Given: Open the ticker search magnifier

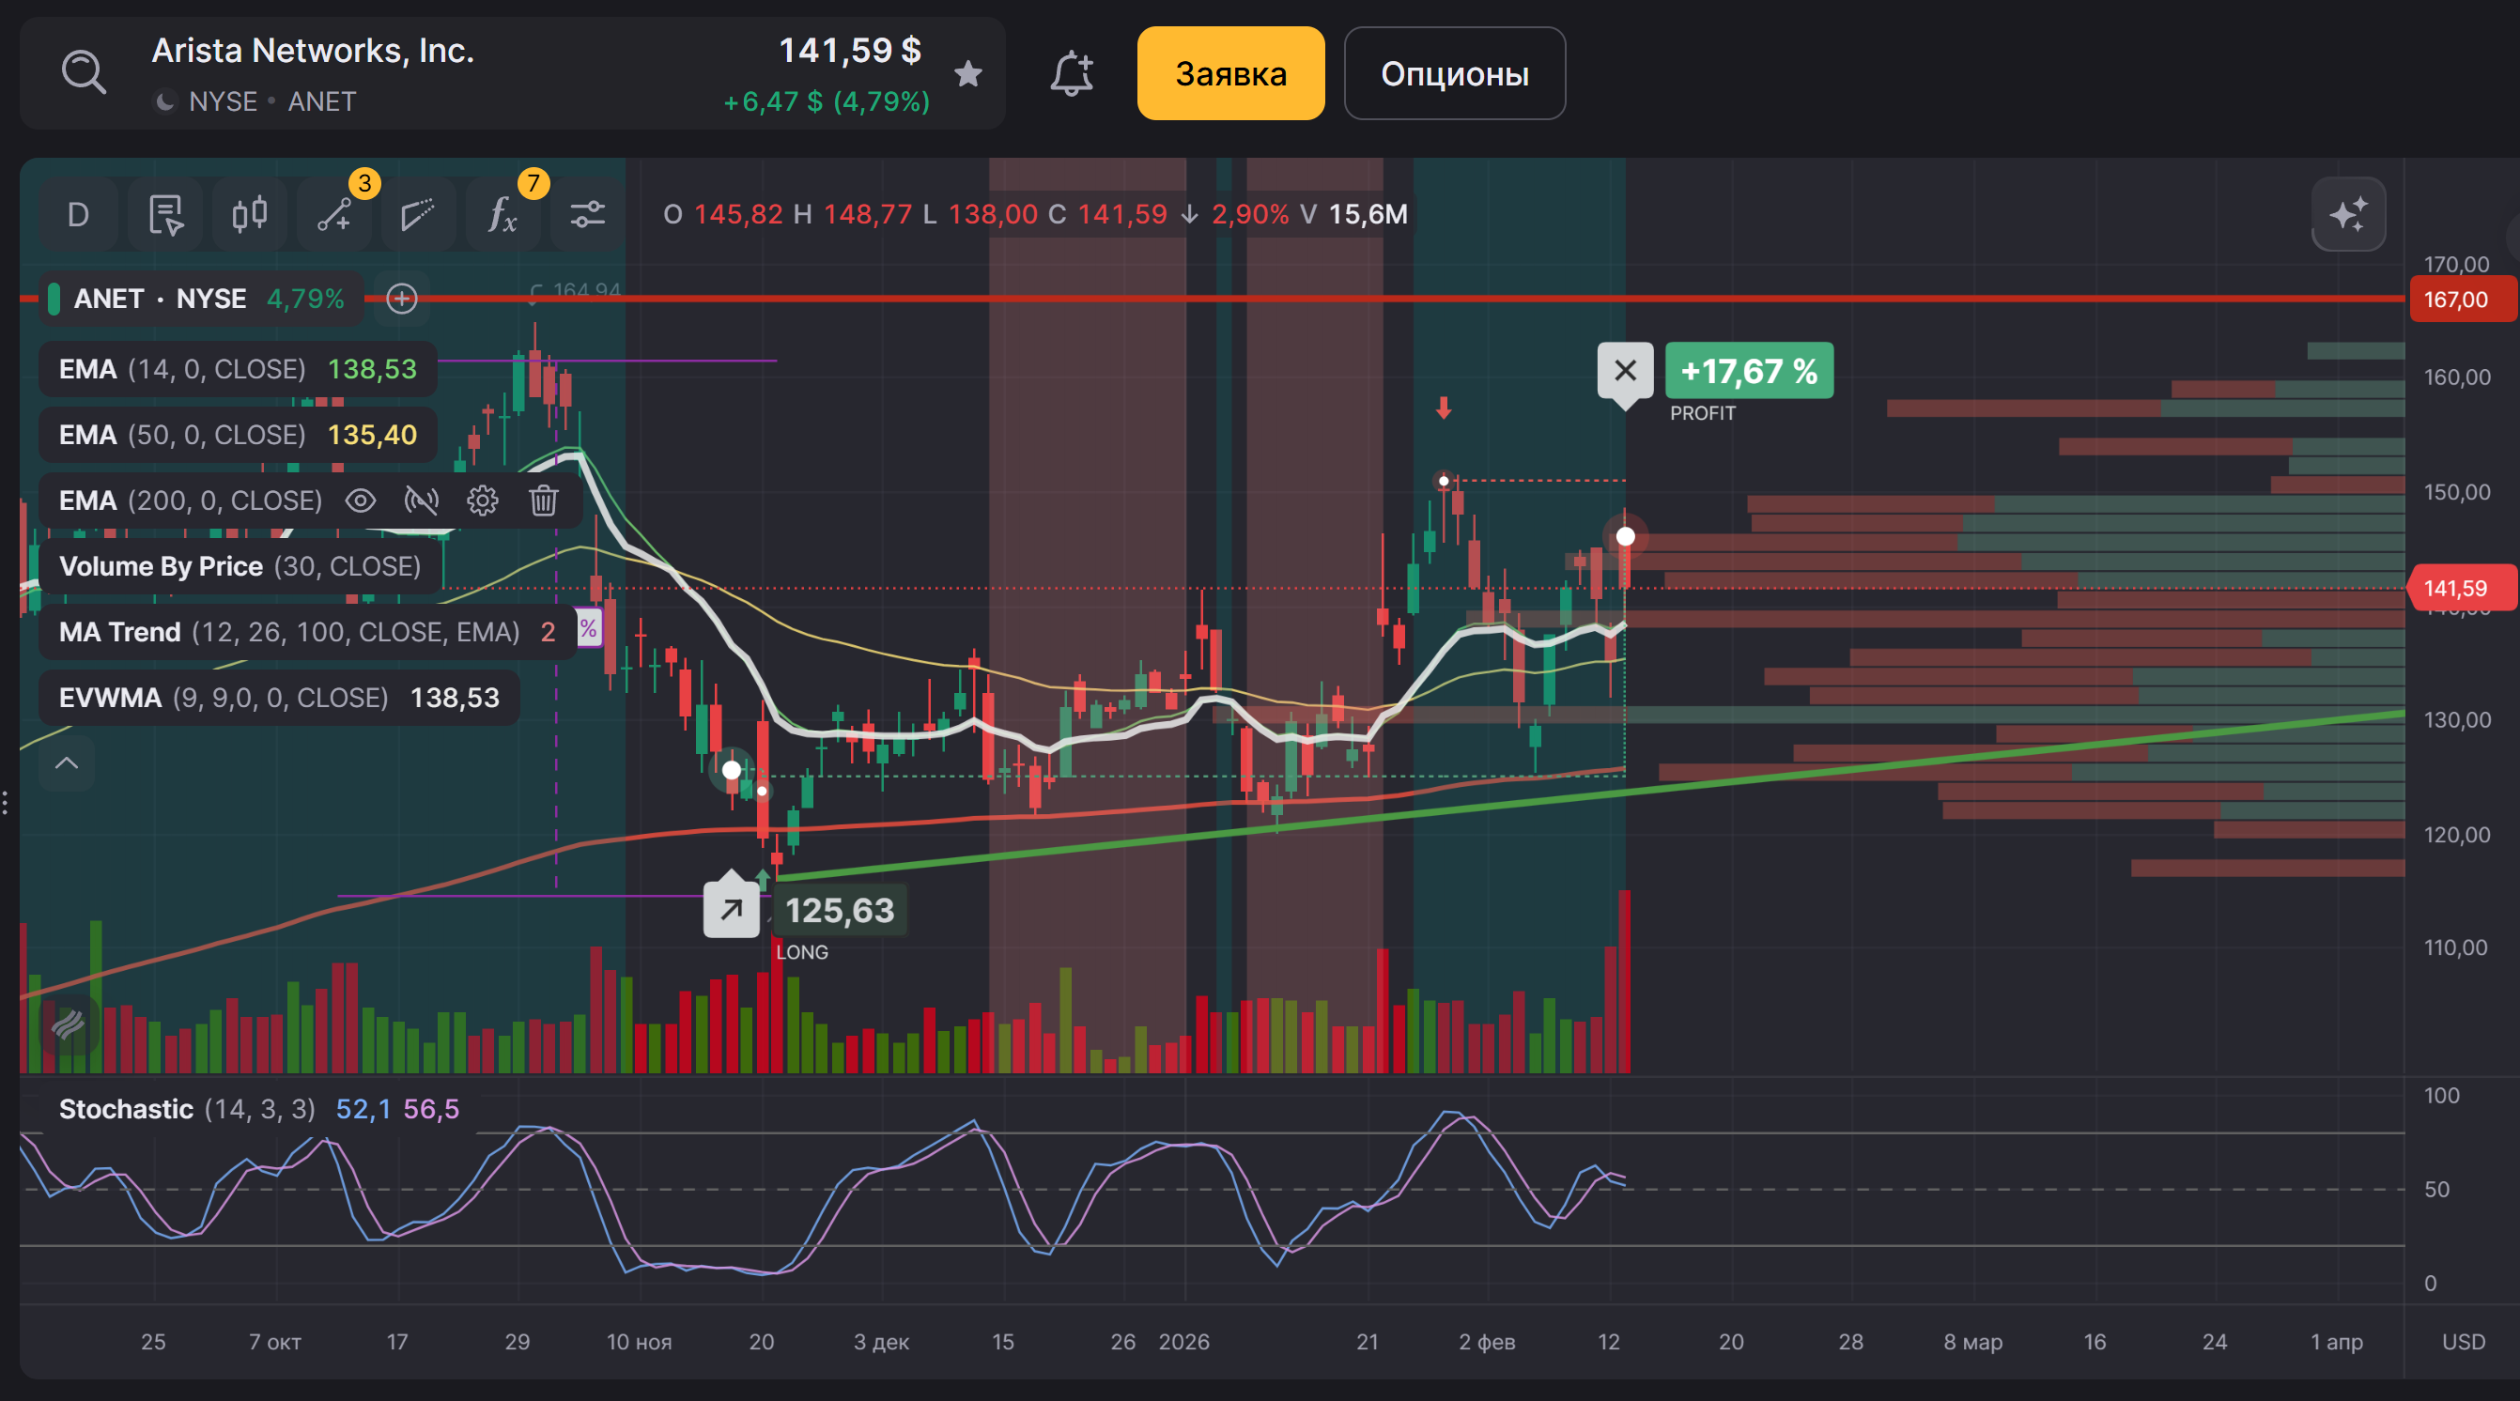Looking at the screenshot, I should click(85, 73).
